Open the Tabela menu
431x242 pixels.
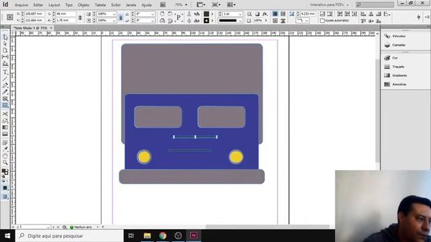(x=100, y=5)
